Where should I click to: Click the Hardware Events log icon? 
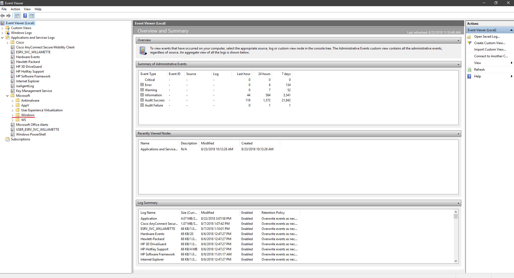tap(13, 57)
